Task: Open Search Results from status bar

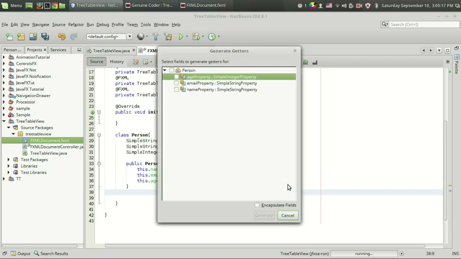Action: pyautogui.click(x=51, y=254)
